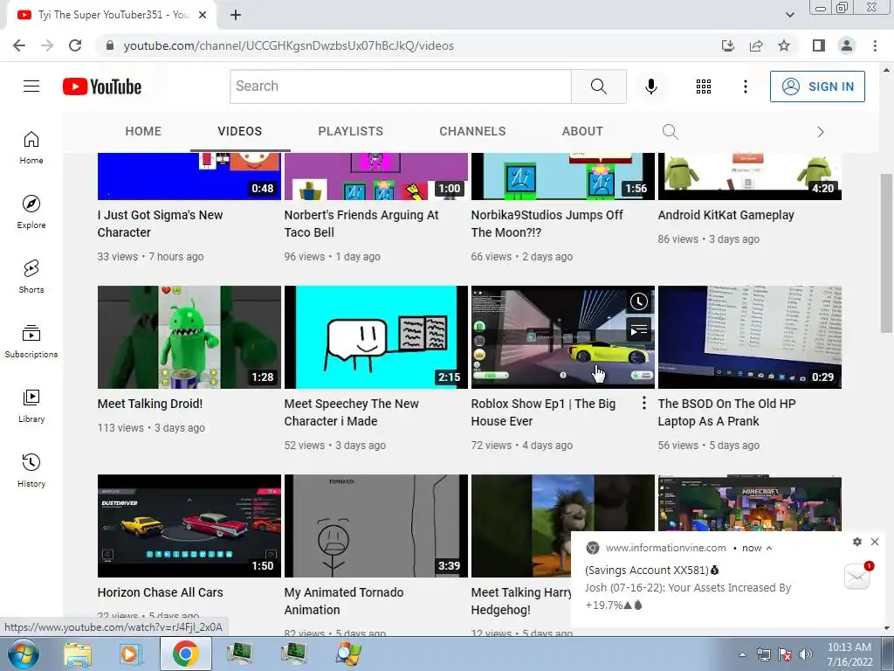Open notification settings gear icon
This screenshot has width=894, height=671.
point(857,542)
